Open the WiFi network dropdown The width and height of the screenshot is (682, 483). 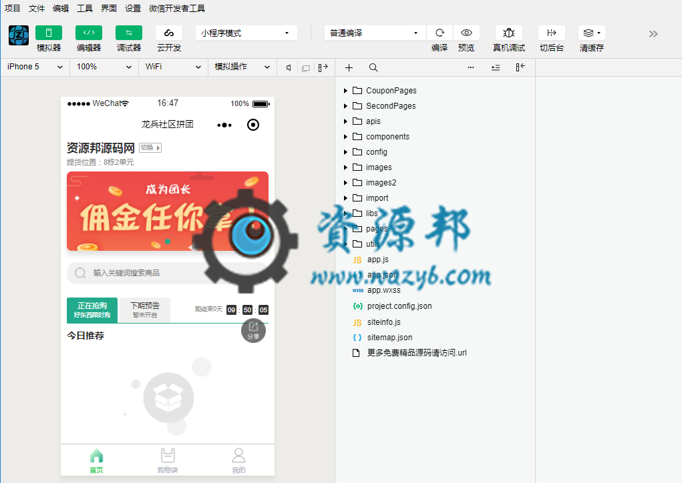tap(173, 67)
